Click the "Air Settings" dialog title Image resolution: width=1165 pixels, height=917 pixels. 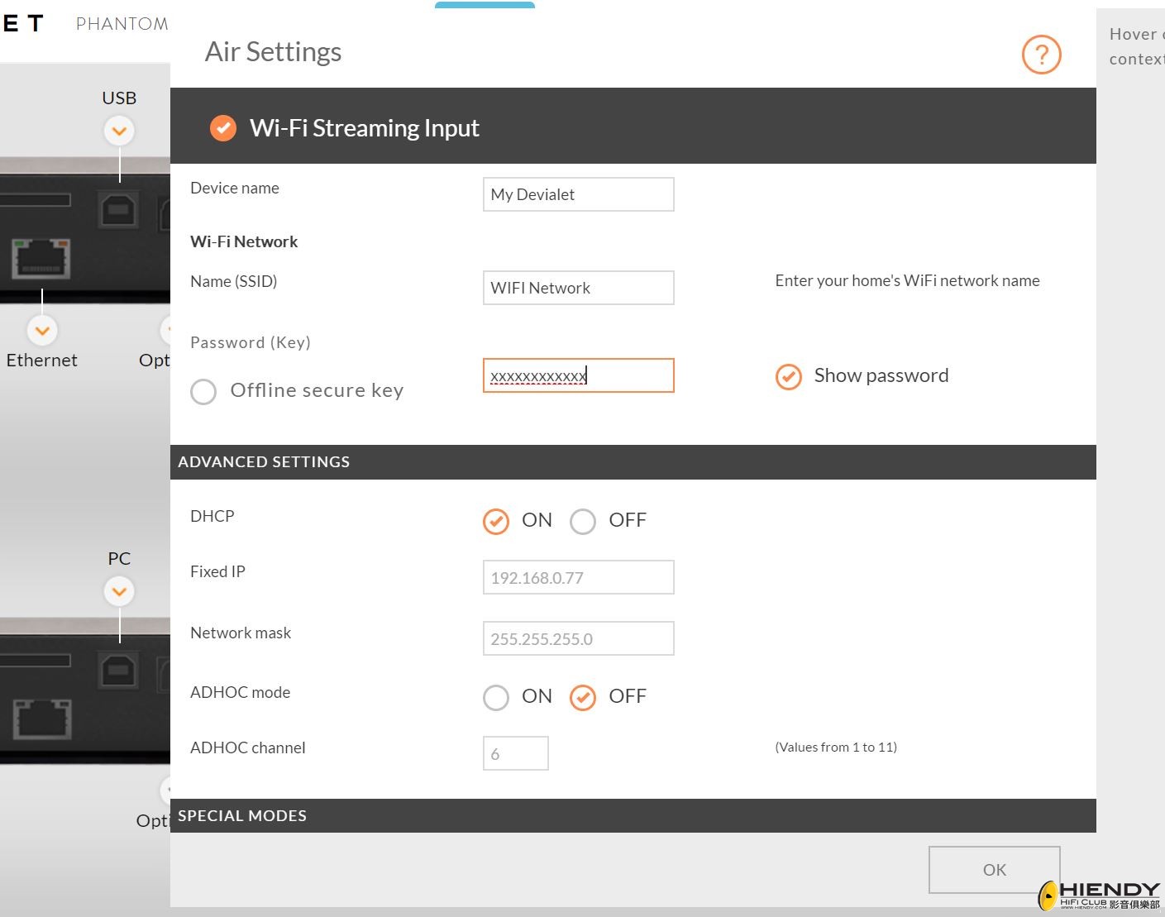pyautogui.click(x=273, y=52)
